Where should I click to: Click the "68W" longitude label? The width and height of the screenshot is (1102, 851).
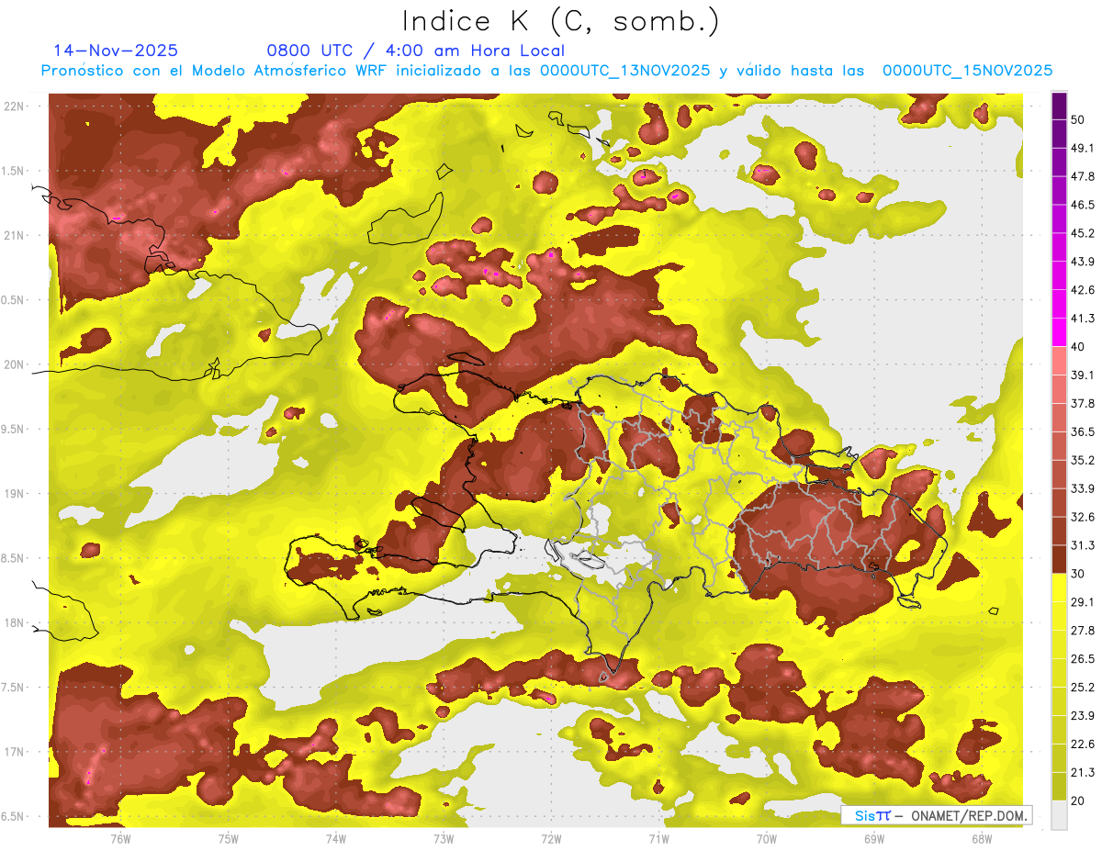[x=981, y=838]
